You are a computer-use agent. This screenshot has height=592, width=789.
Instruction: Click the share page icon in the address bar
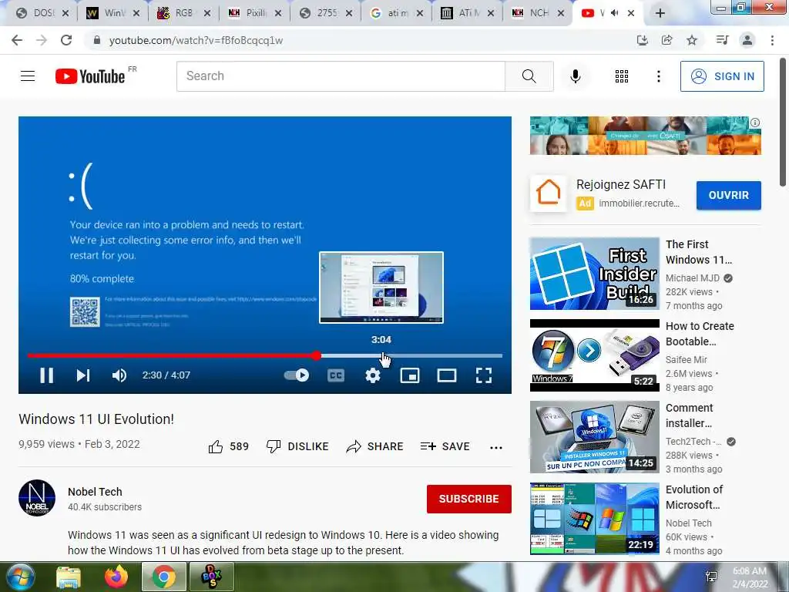[666, 40]
